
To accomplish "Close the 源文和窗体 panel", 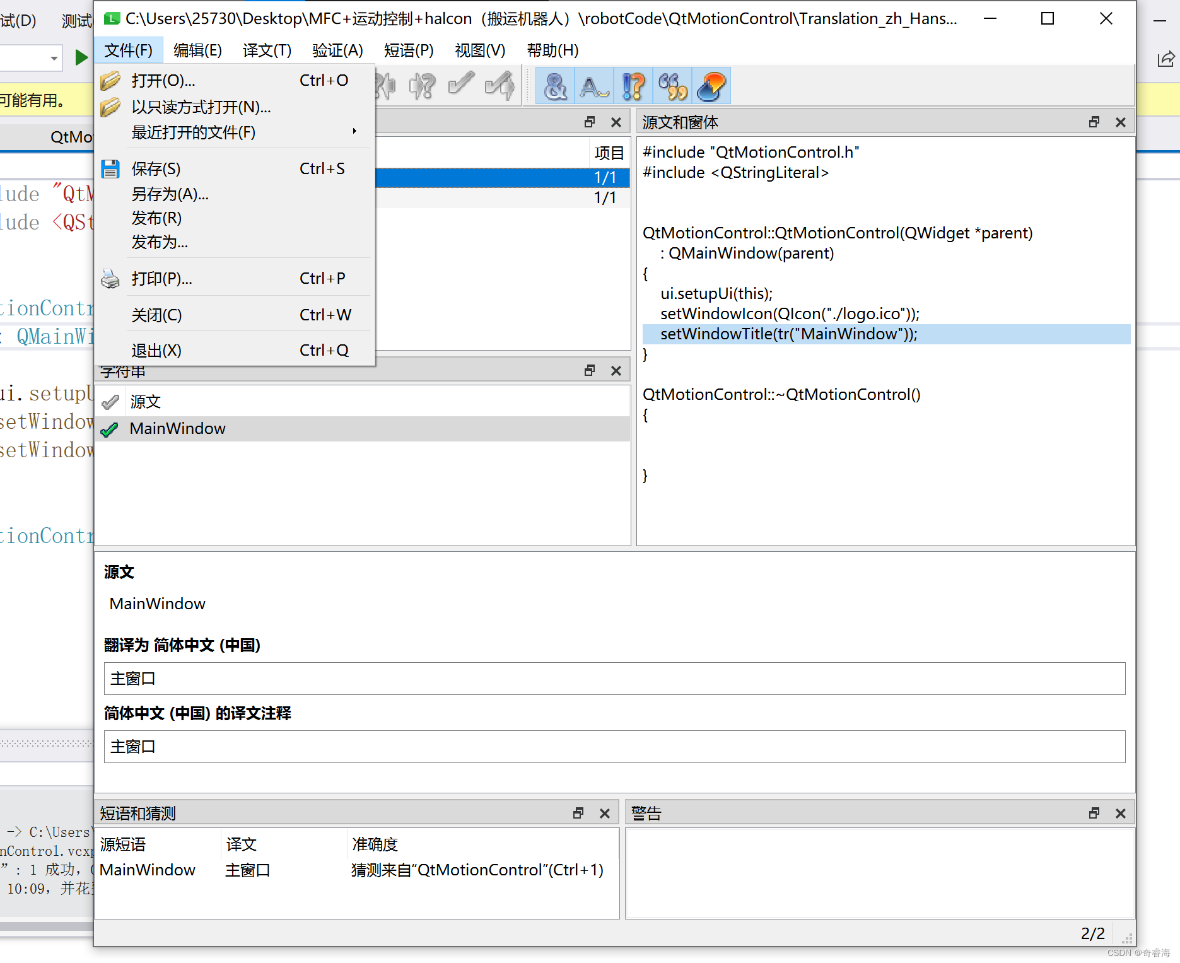I will 1121,122.
